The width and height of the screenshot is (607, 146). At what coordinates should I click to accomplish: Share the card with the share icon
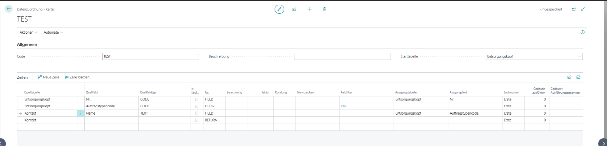click(x=294, y=9)
